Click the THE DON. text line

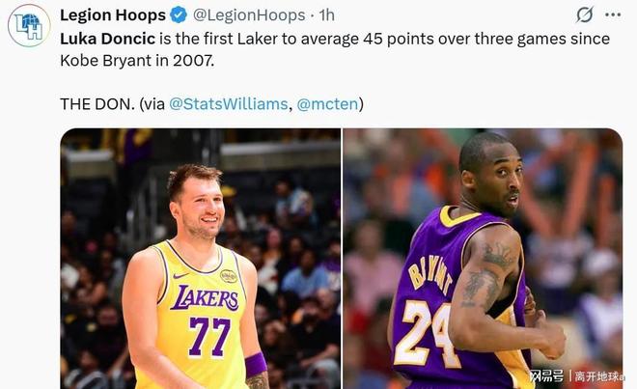point(97,103)
